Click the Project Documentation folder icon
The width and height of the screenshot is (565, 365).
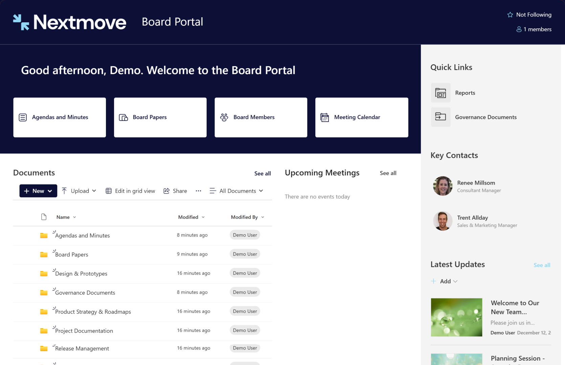point(44,331)
